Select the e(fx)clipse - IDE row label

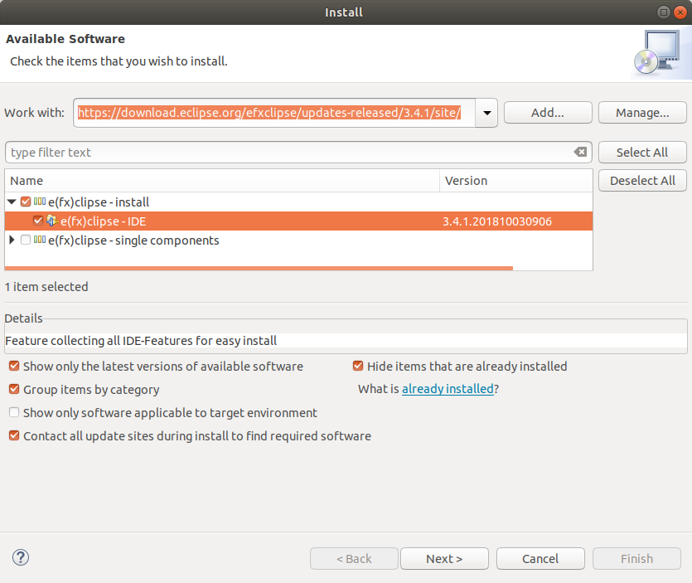point(104,221)
